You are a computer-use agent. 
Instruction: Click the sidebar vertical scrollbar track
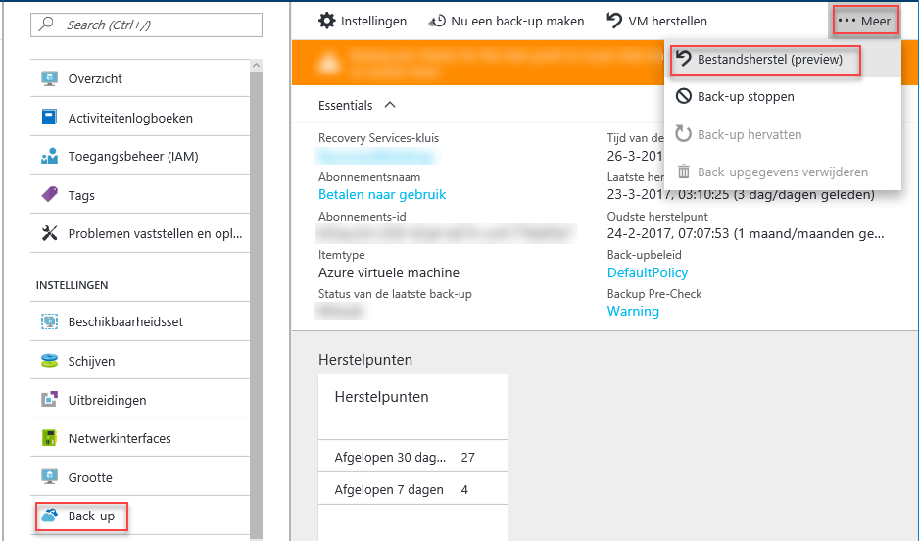point(256,305)
